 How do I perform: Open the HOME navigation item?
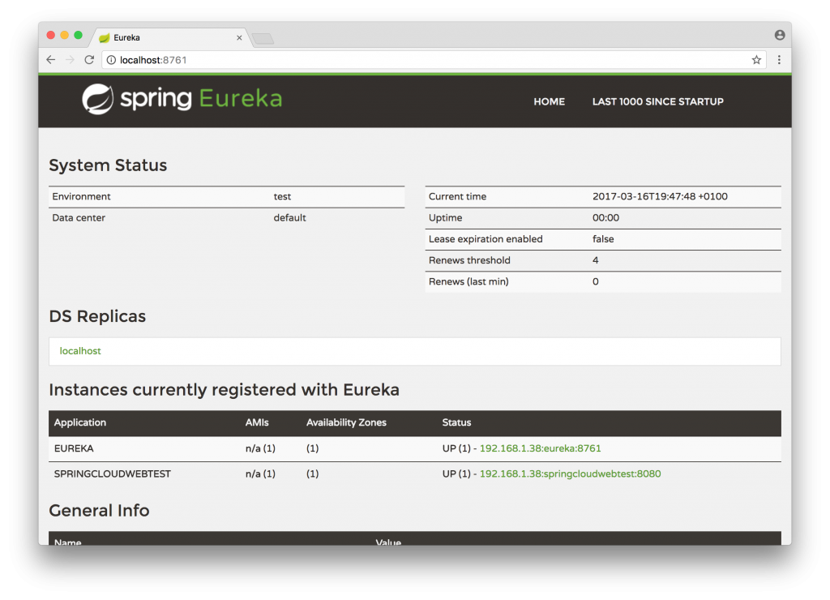coord(549,101)
